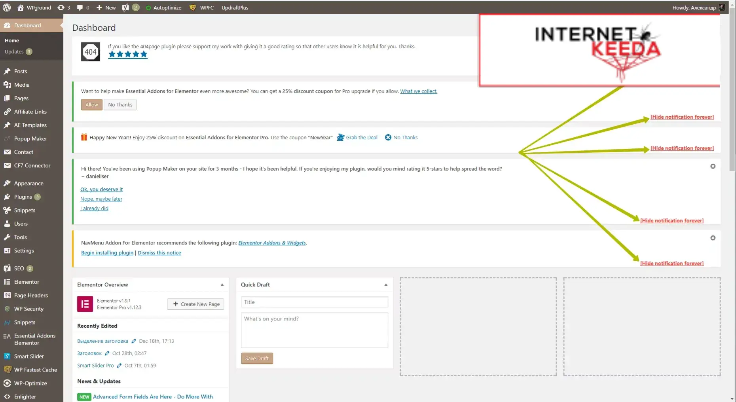The height and width of the screenshot is (402, 736).
Task: Click the Appearance brush icon
Action: pyautogui.click(x=7, y=183)
